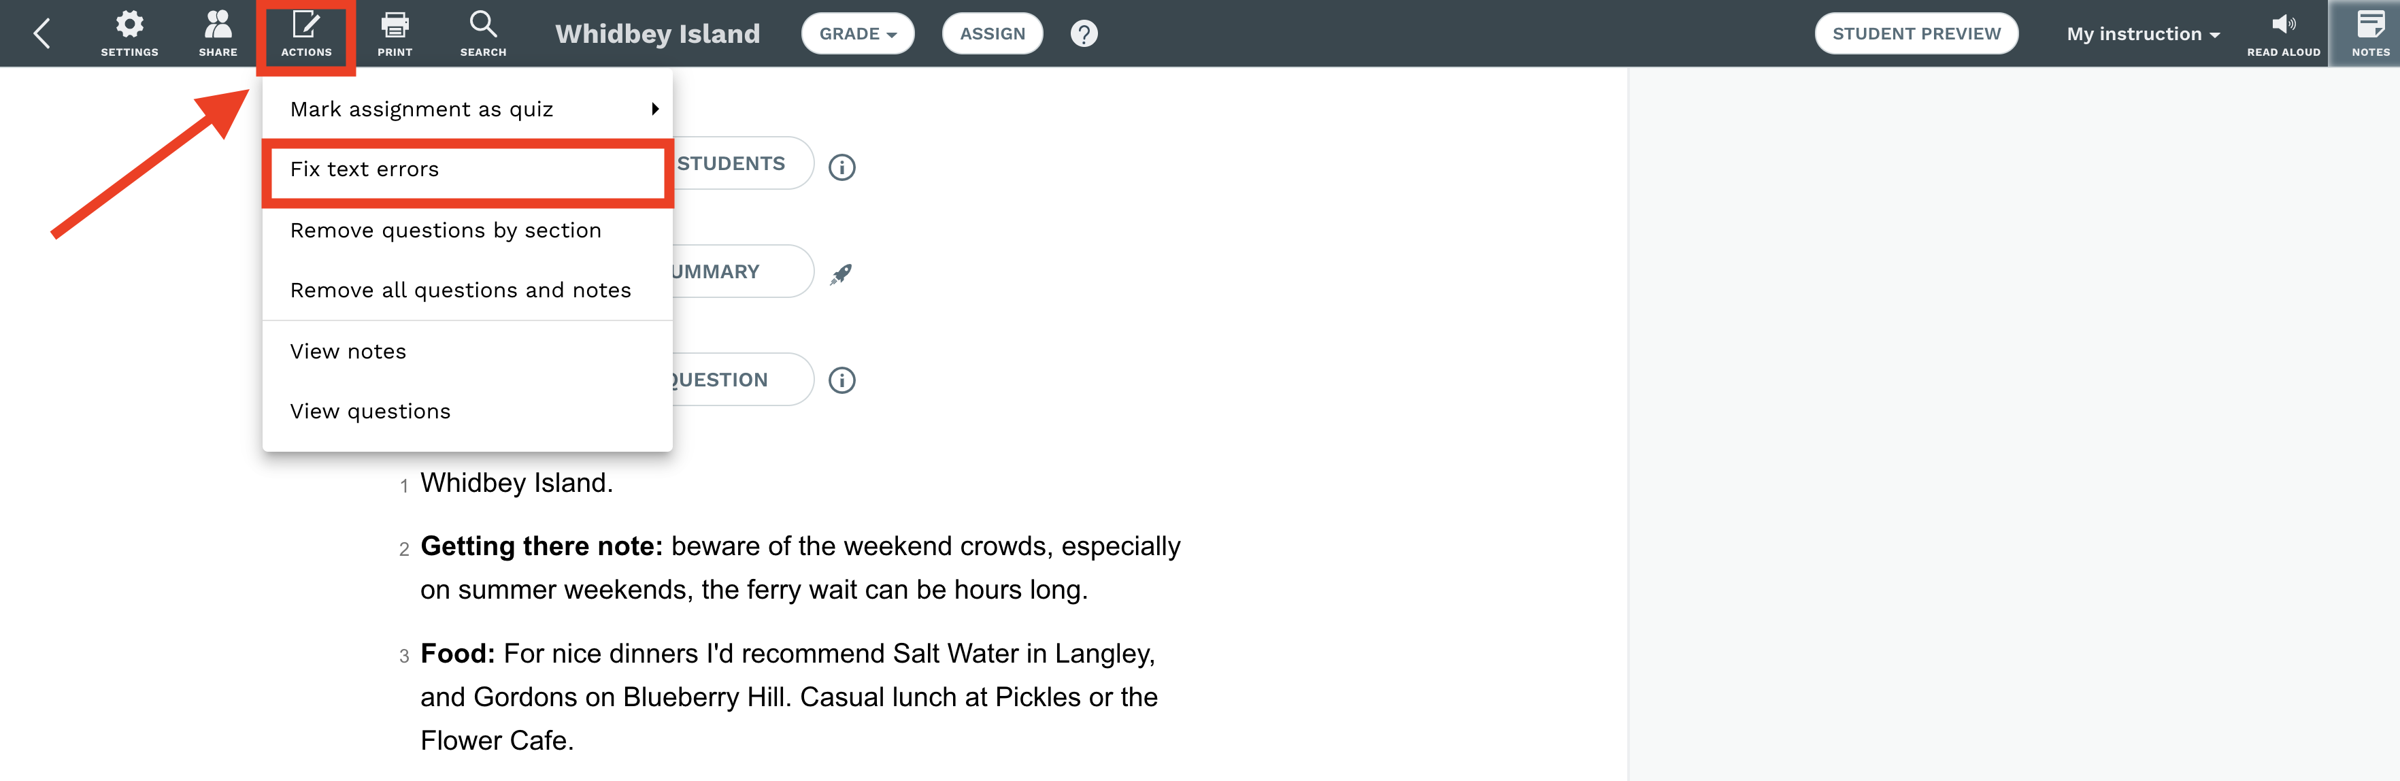The image size is (2400, 781).
Task: Expand the Grade dropdown
Action: [857, 33]
